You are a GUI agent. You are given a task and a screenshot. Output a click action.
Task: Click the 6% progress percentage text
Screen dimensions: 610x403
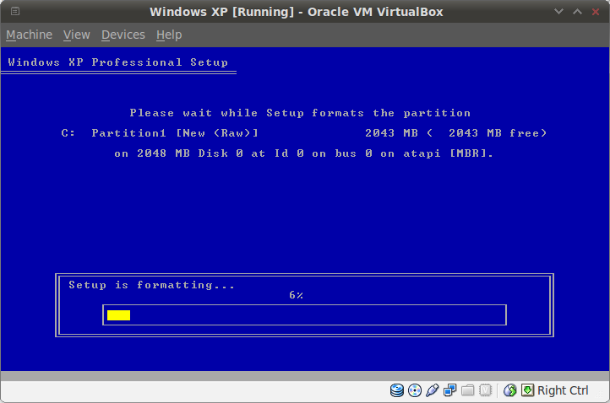pos(296,295)
